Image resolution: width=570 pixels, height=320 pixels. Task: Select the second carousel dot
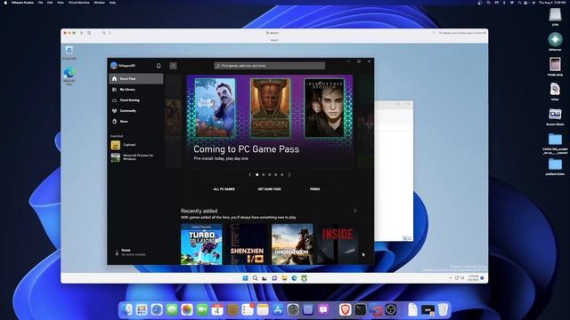coord(264,174)
